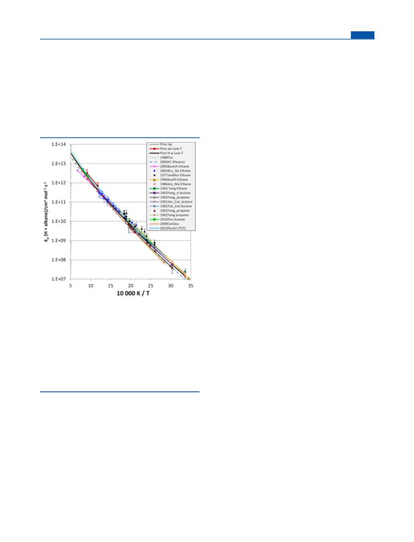Click the '10 000 K / T' axis title
Screen dimensions: 414x542
[133, 294]
